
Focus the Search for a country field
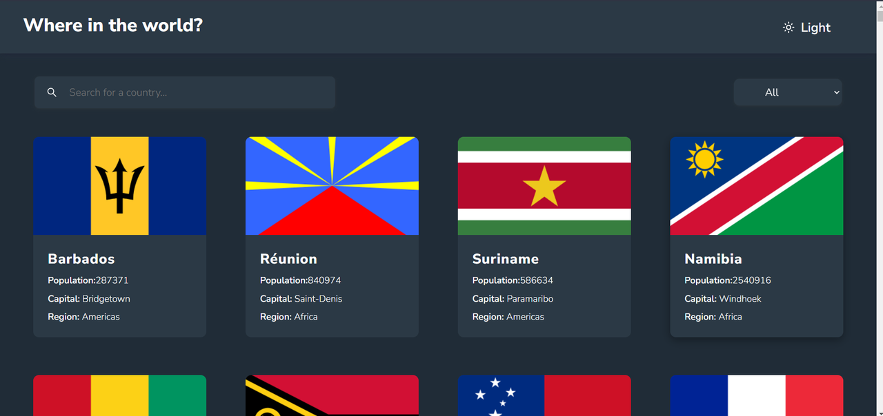(x=185, y=92)
